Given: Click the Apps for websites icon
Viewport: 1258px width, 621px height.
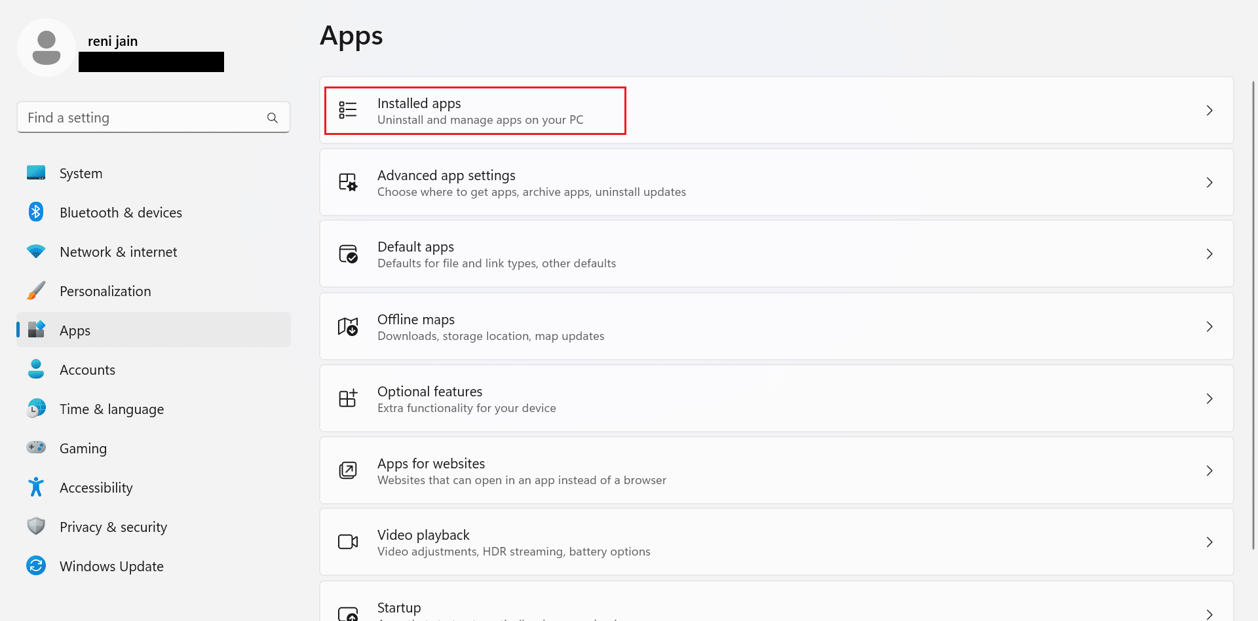Looking at the screenshot, I should pyautogui.click(x=348, y=470).
